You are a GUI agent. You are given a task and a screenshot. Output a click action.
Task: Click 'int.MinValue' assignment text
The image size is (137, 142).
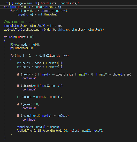pyautogui.click(x=48, y=14)
